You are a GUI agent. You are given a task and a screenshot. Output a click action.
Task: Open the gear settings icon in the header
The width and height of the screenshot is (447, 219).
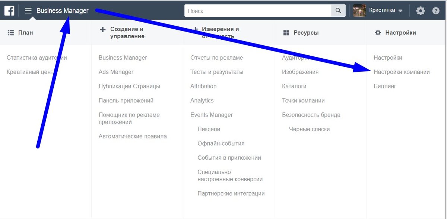tap(421, 11)
